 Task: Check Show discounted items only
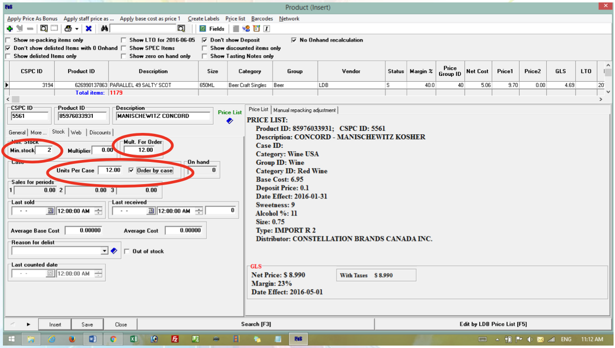point(205,48)
